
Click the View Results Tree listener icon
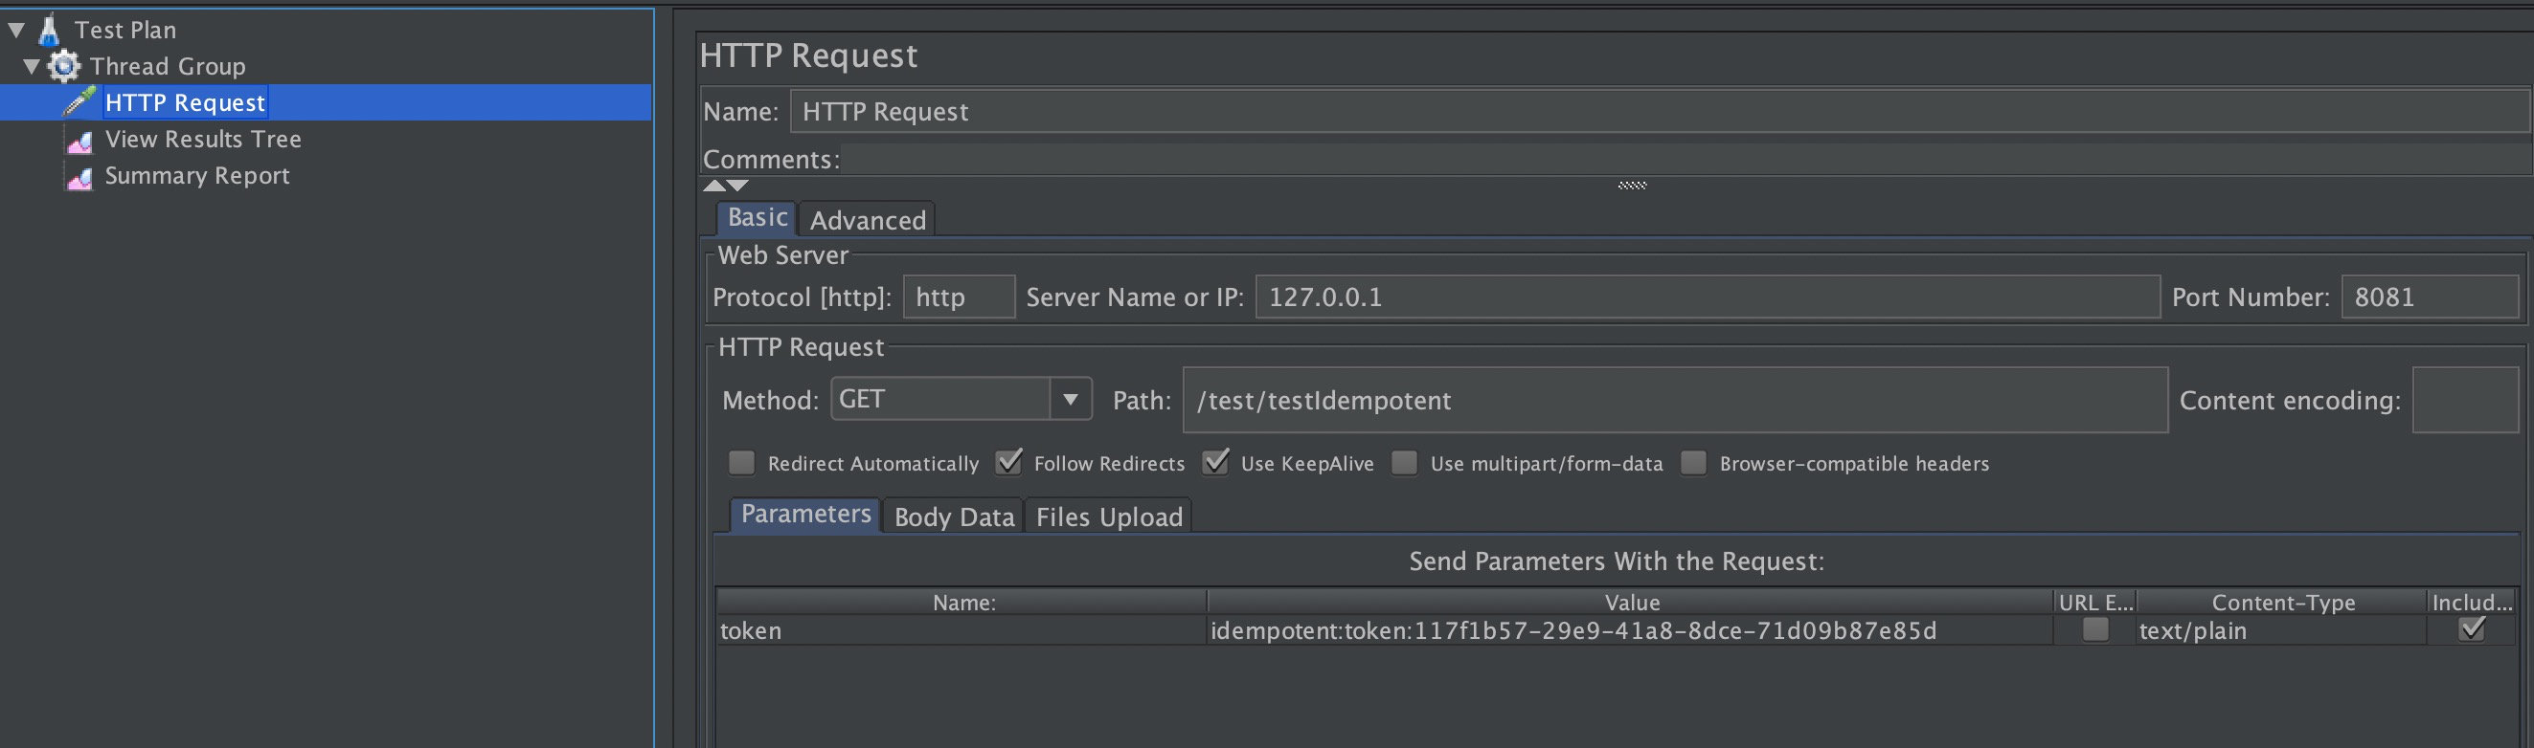[79, 141]
